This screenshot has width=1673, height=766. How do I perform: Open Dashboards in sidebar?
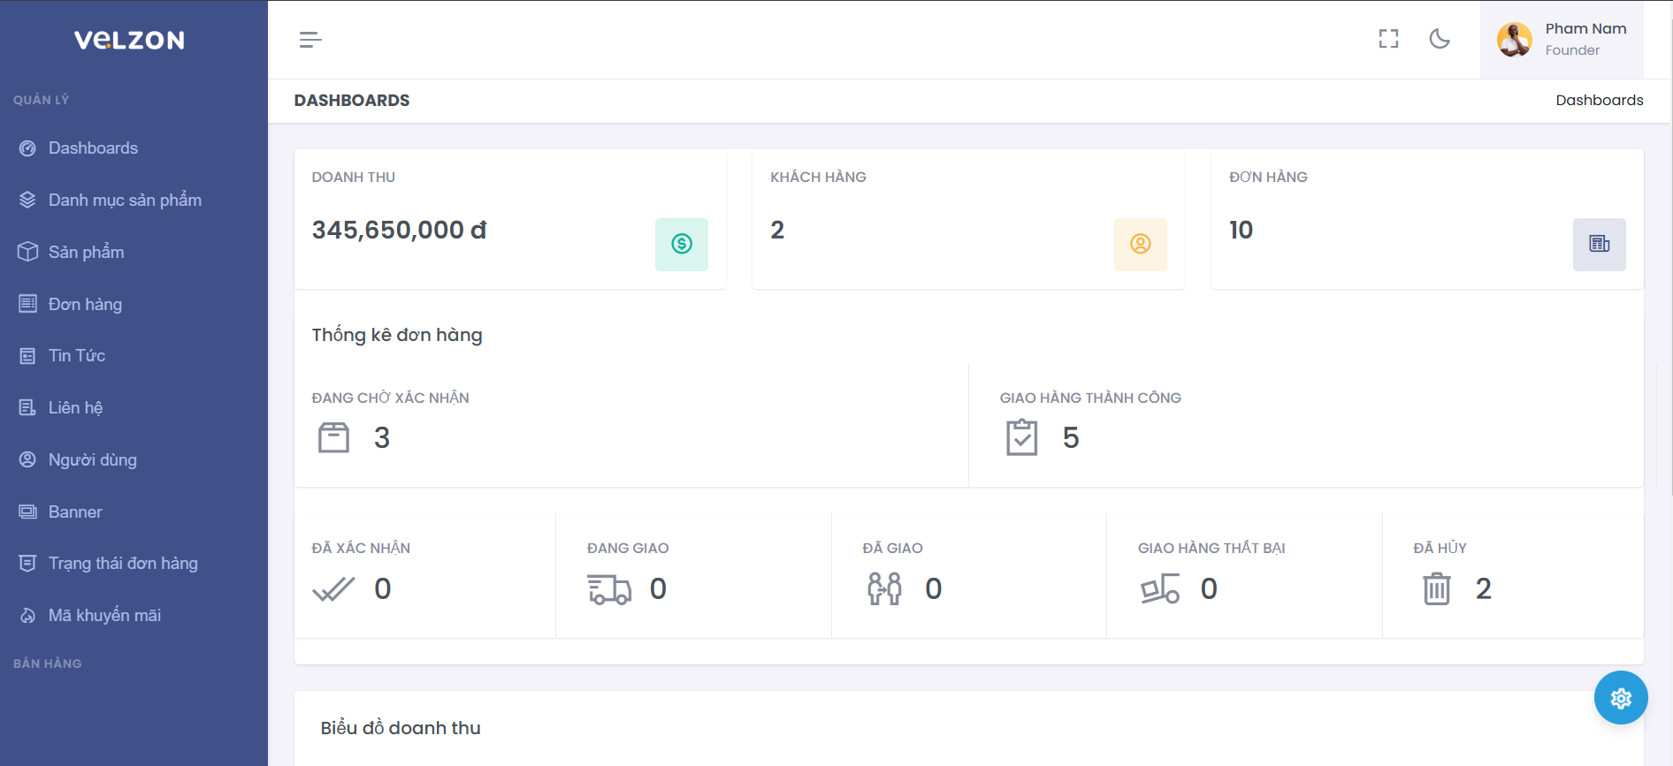93,148
